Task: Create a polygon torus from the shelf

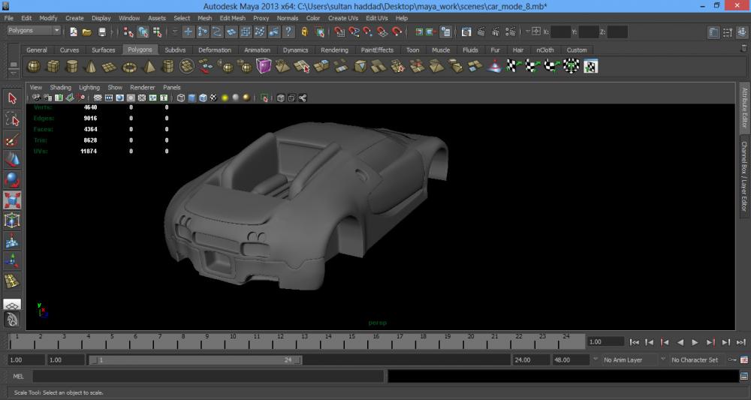Action: pyautogui.click(x=129, y=67)
